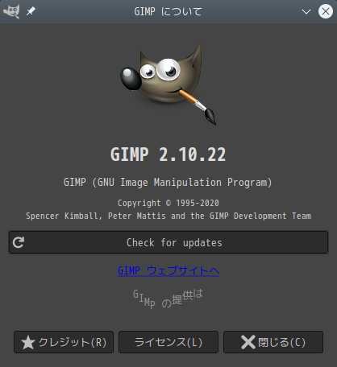Click the GIMP window menu icon in title bar
Screen dimensions: 337x367
click(x=11, y=11)
